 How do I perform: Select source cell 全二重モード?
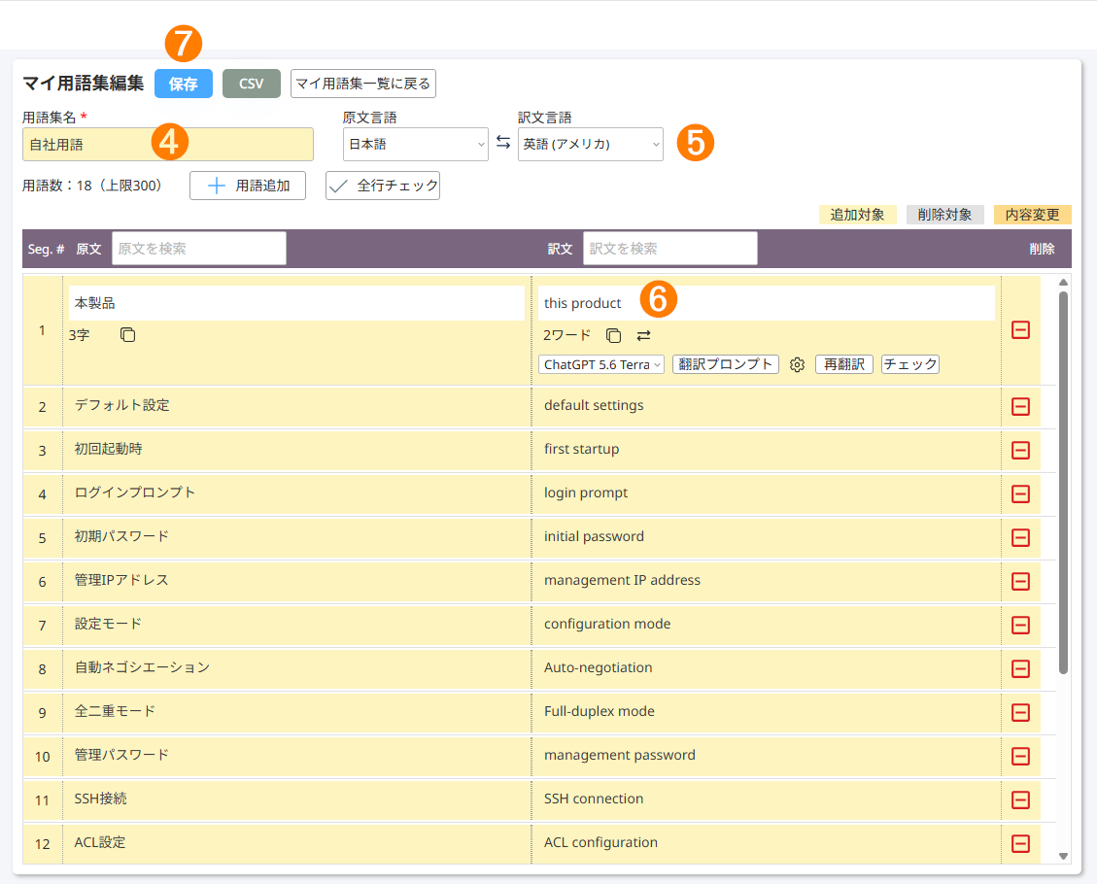coord(296,713)
